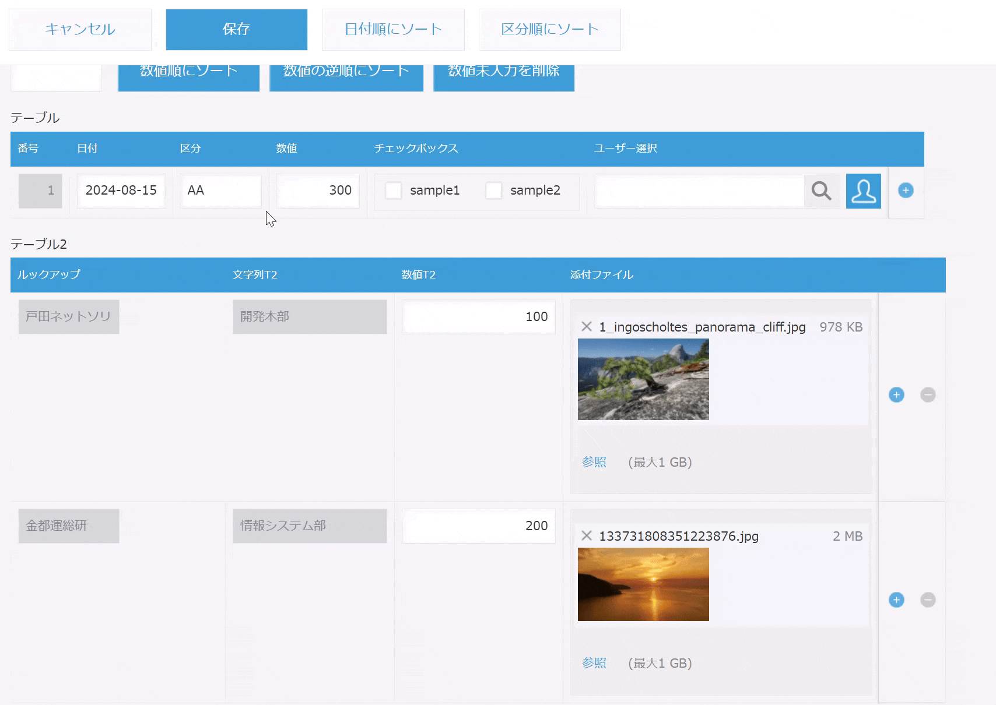The width and height of the screenshot is (996, 705).
Task: Click the date field showing 2024-08-15
Action: (121, 191)
